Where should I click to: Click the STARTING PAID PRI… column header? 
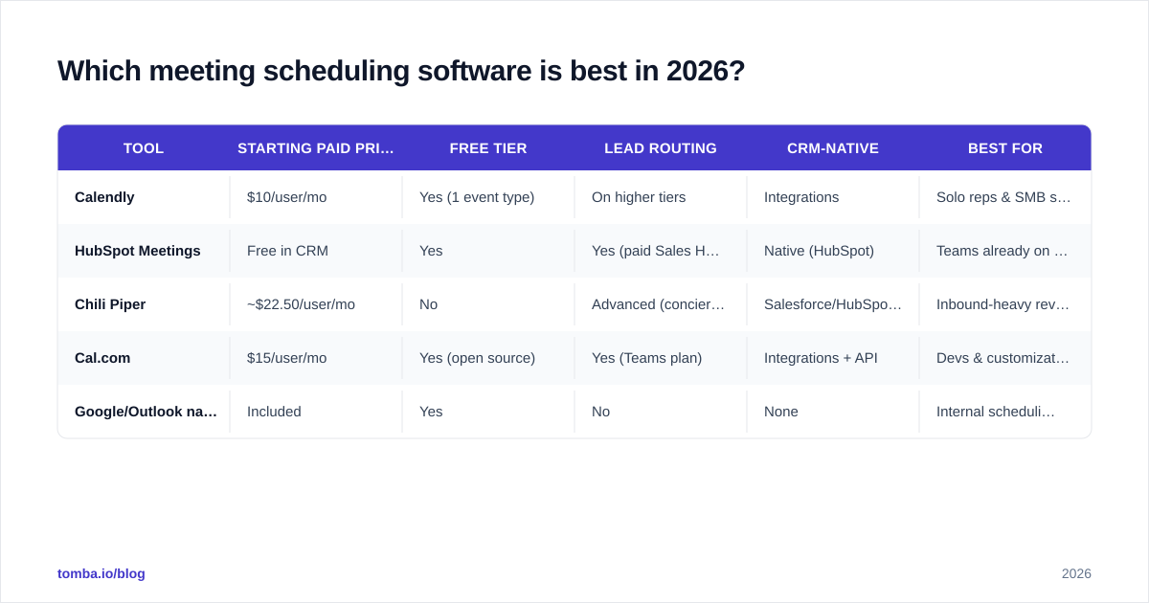click(316, 148)
